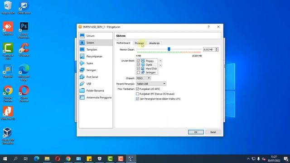290x163 pixels.
Task: Open the Suara audio category icon
Action: (82, 63)
